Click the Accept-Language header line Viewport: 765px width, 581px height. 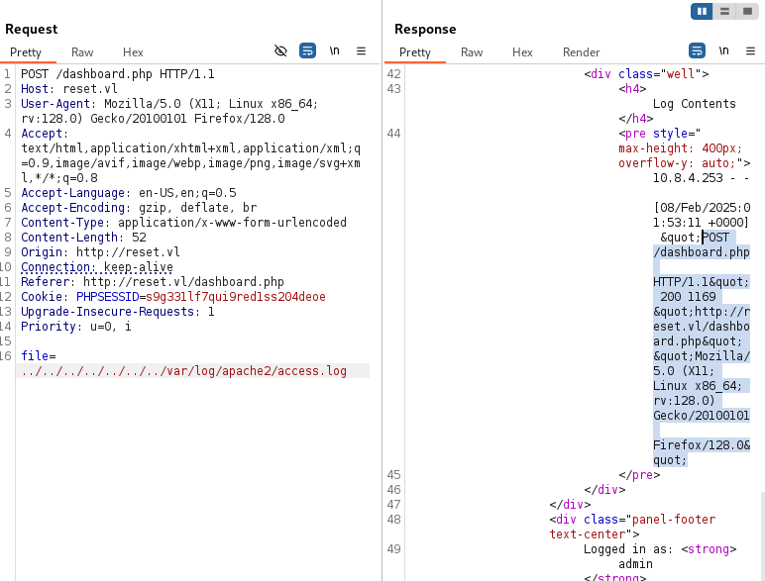[x=128, y=193]
